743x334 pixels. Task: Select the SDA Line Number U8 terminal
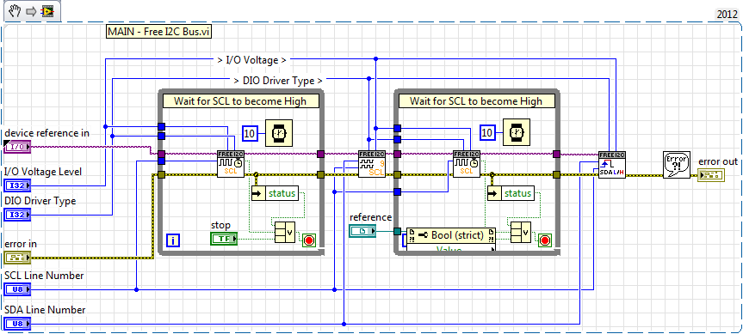17,324
